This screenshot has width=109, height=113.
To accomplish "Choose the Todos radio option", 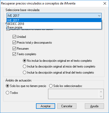I will point(7,93).
